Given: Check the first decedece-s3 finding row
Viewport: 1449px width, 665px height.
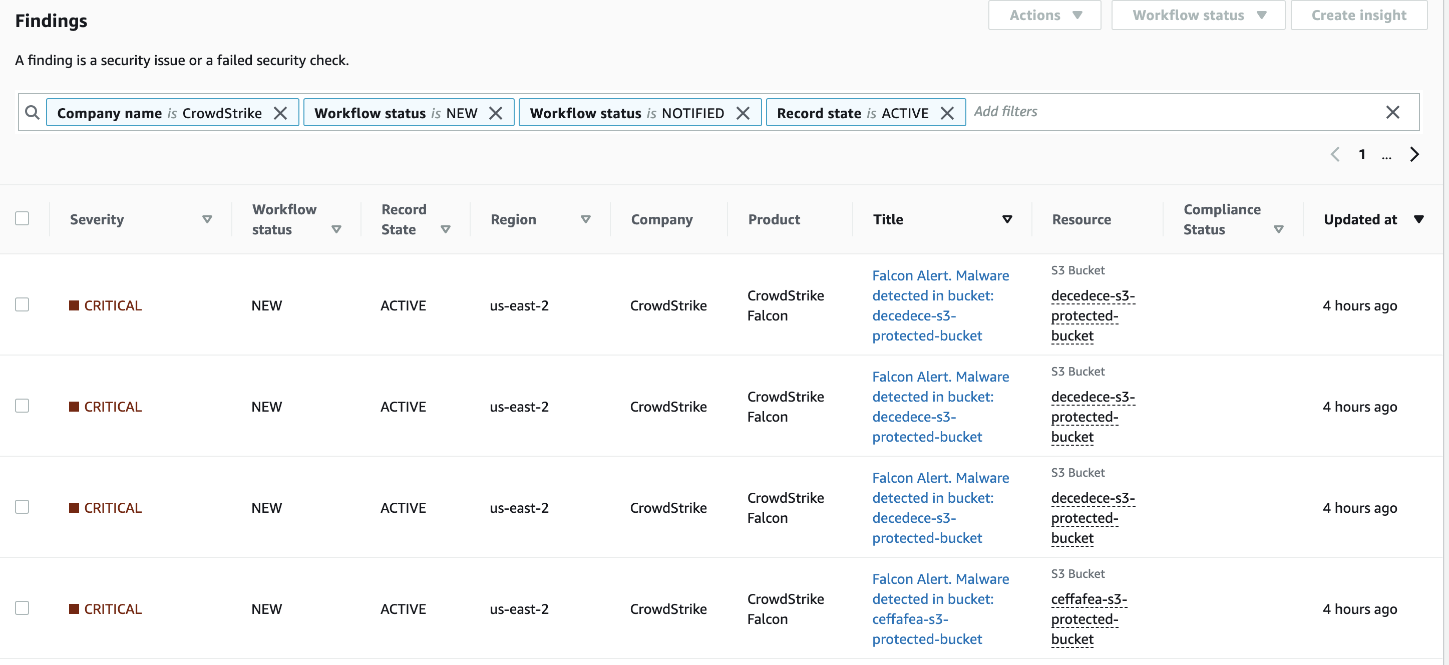Looking at the screenshot, I should (x=22, y=304).
